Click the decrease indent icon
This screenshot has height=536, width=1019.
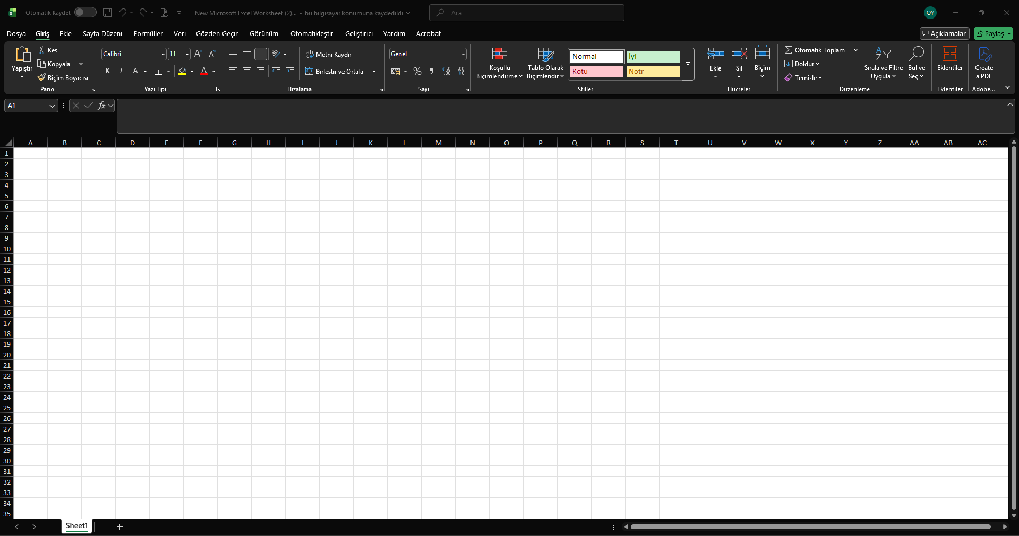pos(276,71)
